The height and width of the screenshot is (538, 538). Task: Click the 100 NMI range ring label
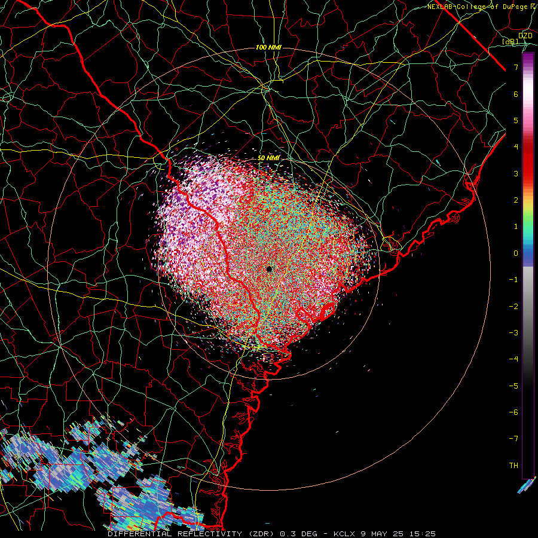pos(268,47)
